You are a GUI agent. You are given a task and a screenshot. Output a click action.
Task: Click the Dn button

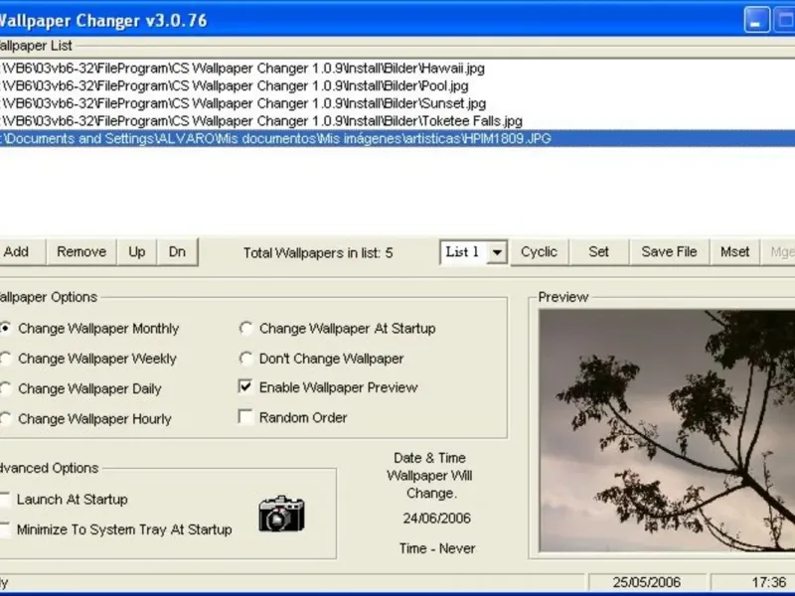click(177, 252)
